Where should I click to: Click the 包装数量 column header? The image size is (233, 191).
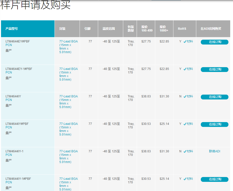click(x=130, y=29)
